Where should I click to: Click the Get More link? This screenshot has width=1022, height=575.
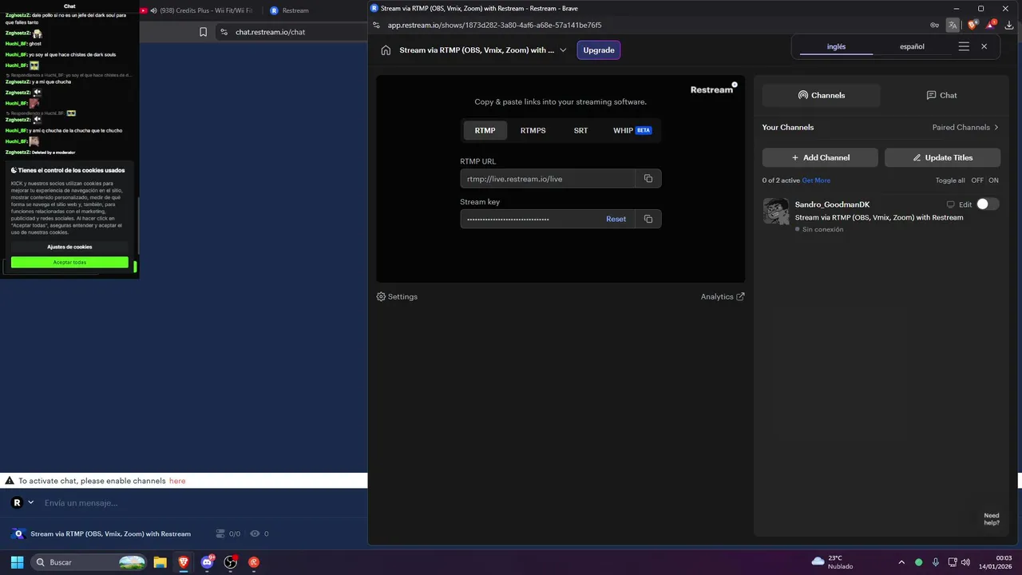click(816, 180)
